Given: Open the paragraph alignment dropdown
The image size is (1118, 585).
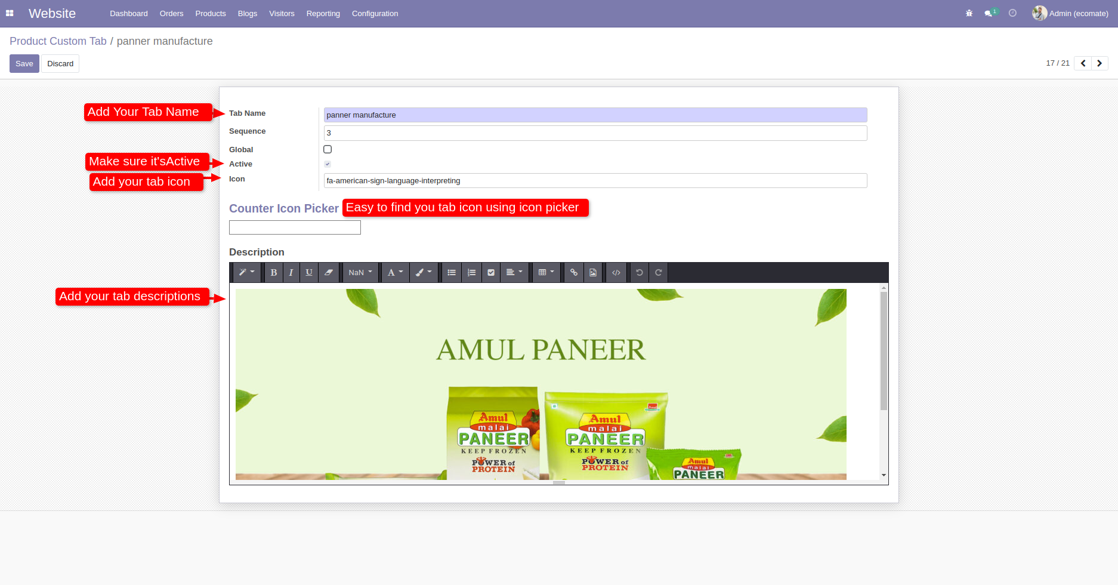Looking at the screenshot, I should click(514, 273).
